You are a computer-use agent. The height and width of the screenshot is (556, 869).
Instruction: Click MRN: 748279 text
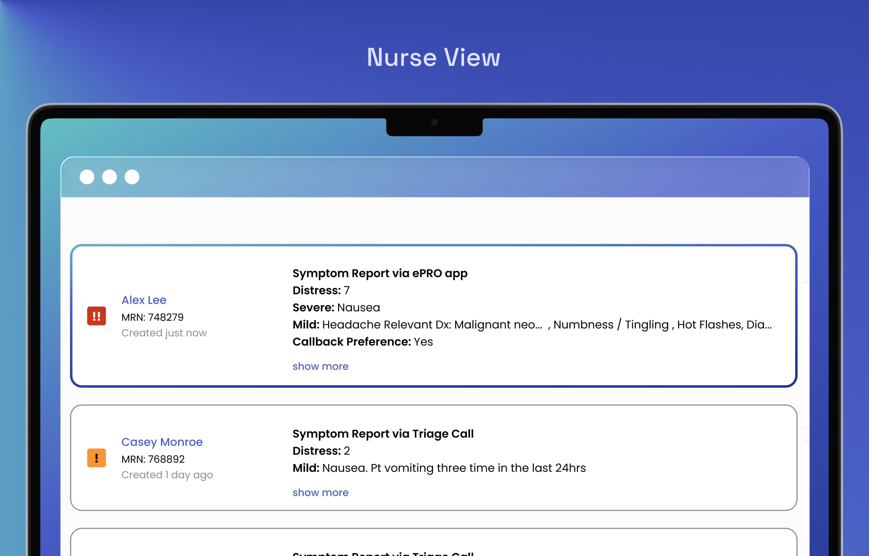coord(152,317)
